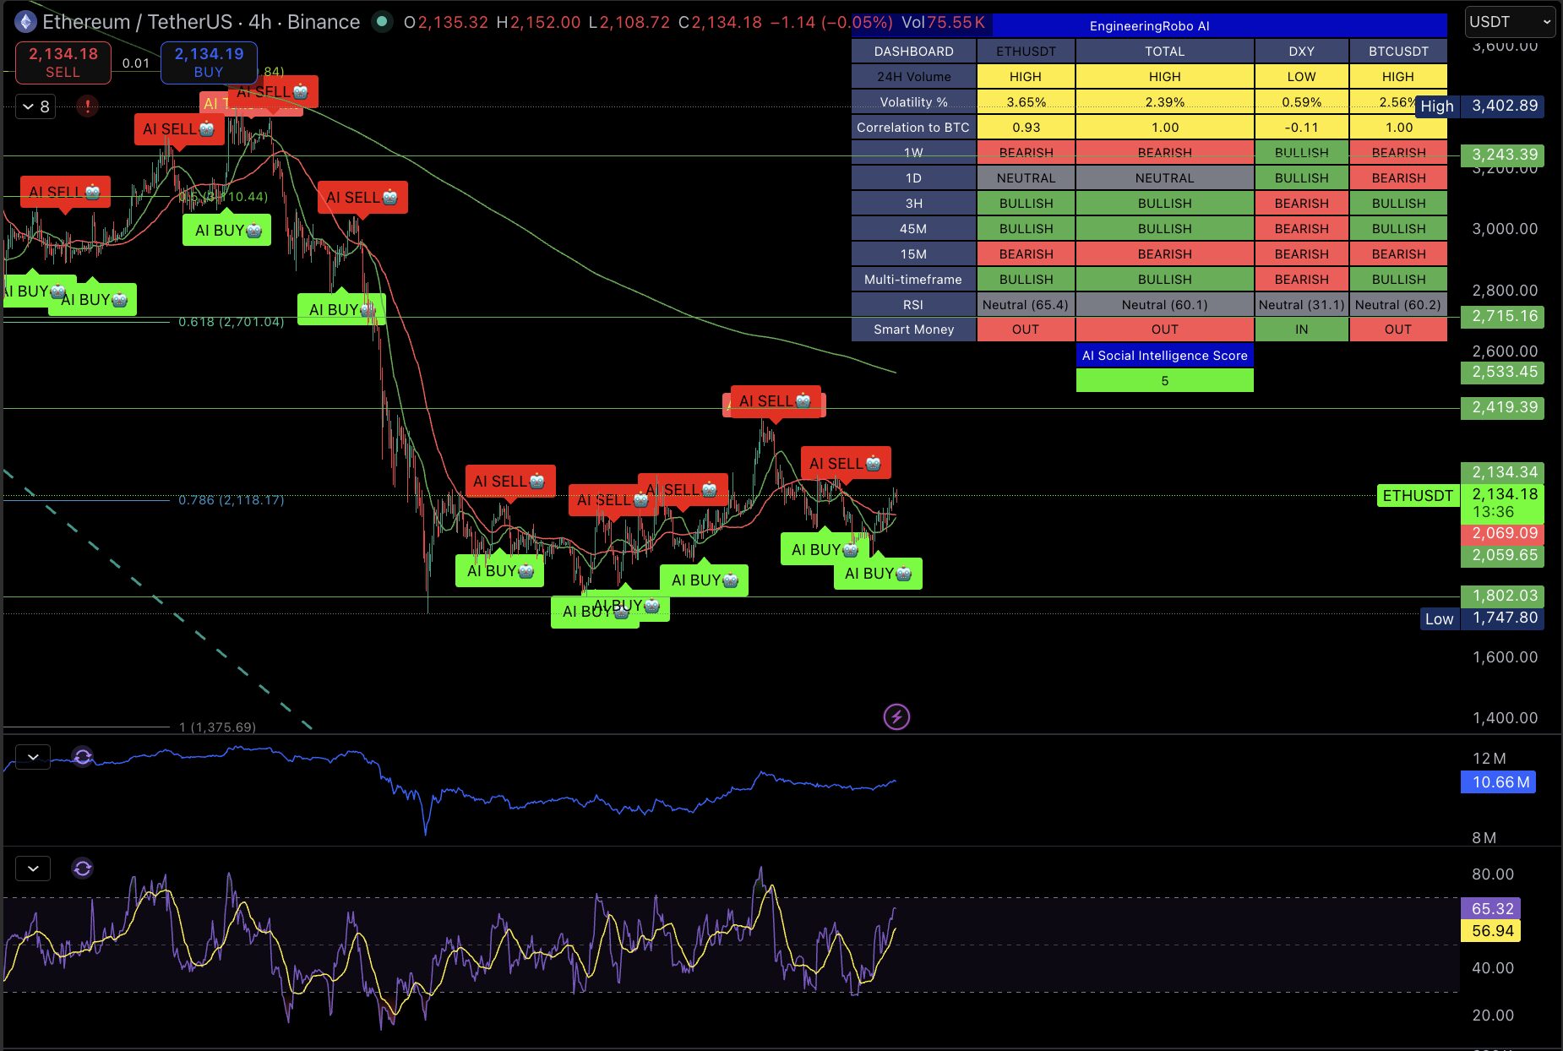1563x1051 pixels.
Task: Select the ETHUSDT column header
Action: tap(1026, 51)
